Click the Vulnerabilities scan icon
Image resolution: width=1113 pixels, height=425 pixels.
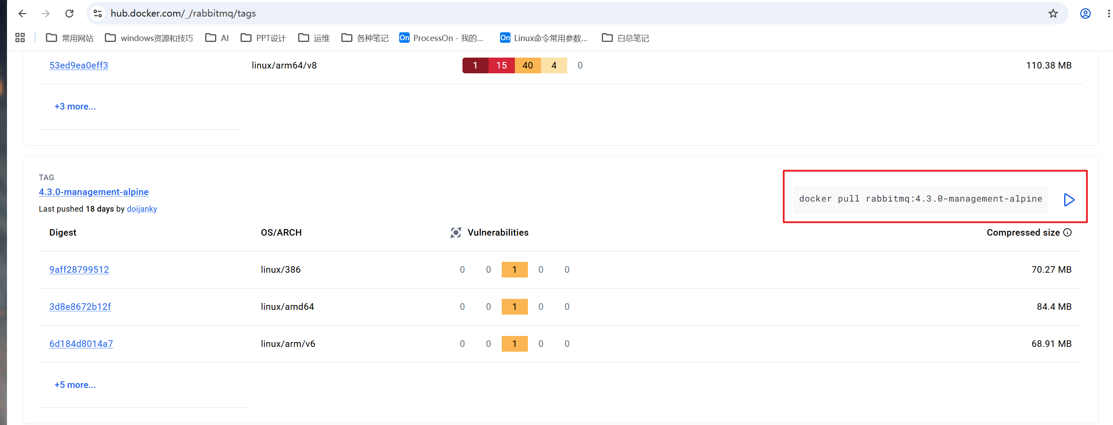(455, 233)
